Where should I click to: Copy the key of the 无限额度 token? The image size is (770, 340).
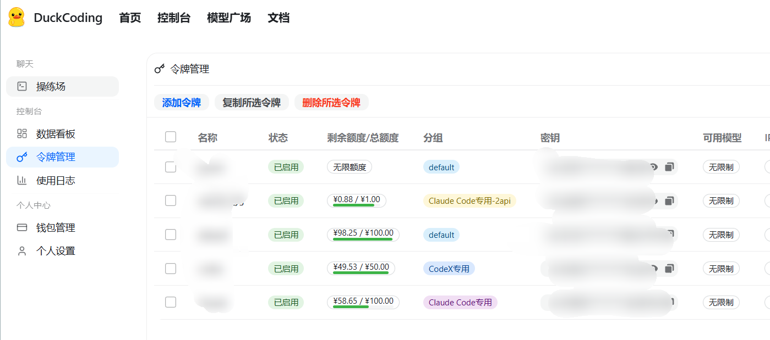click(669, 167)
